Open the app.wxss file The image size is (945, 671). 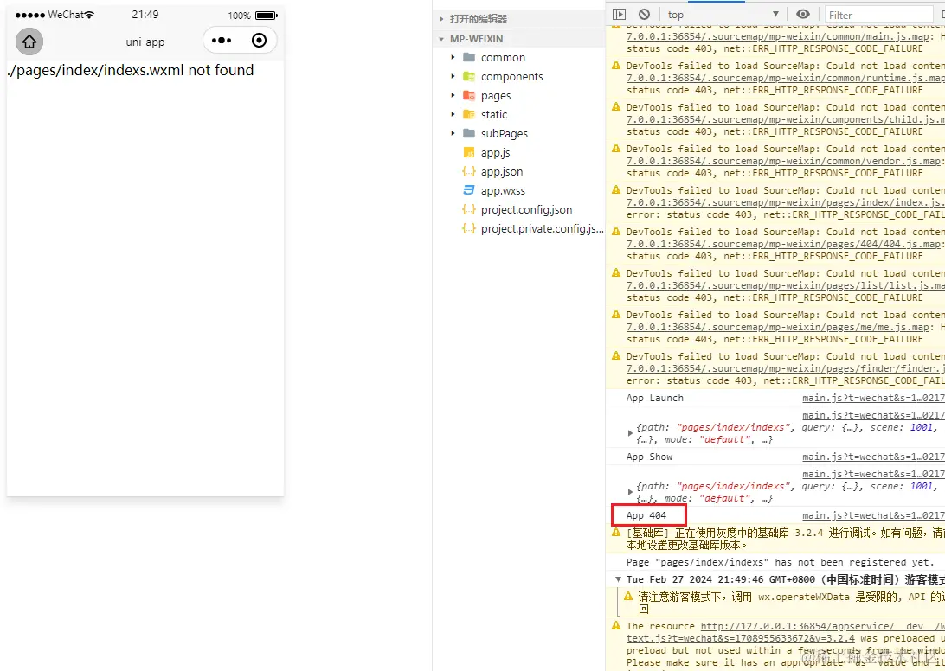pyautogui.click(x=504, y=191)
